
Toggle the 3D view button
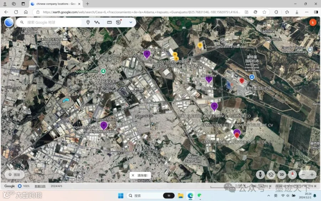(x=282, y=175)
